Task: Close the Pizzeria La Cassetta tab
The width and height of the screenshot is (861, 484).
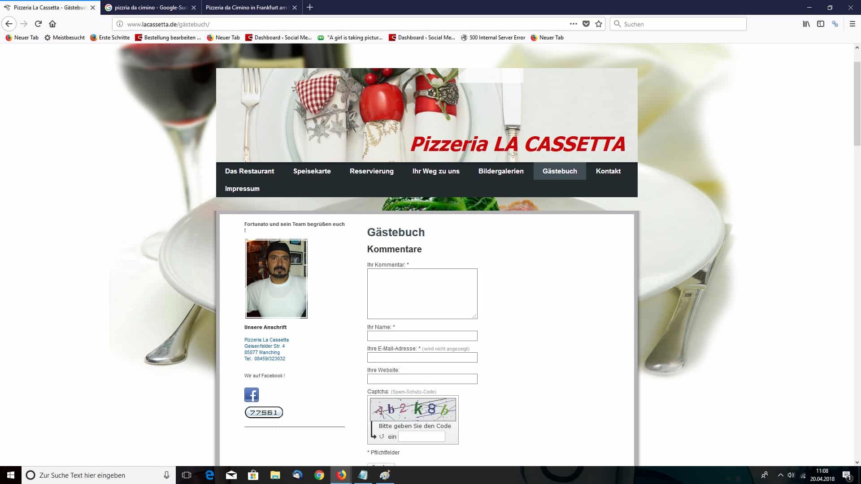Action: tap(93, 8)
